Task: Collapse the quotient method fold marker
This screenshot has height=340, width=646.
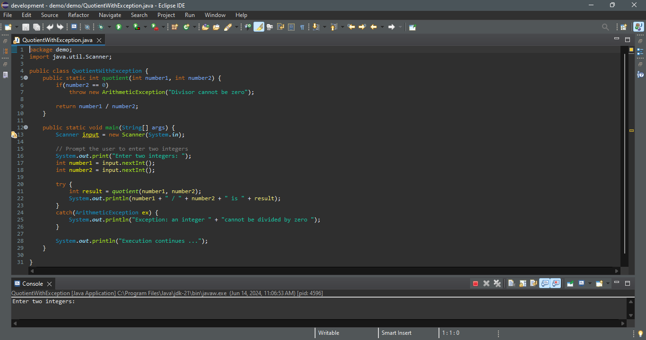Action: click(x=26, y=78)
